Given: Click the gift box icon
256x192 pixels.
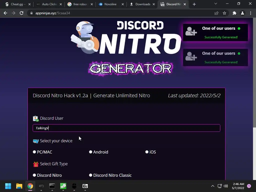Looking at the screenshot, I should tap(36, 164).
